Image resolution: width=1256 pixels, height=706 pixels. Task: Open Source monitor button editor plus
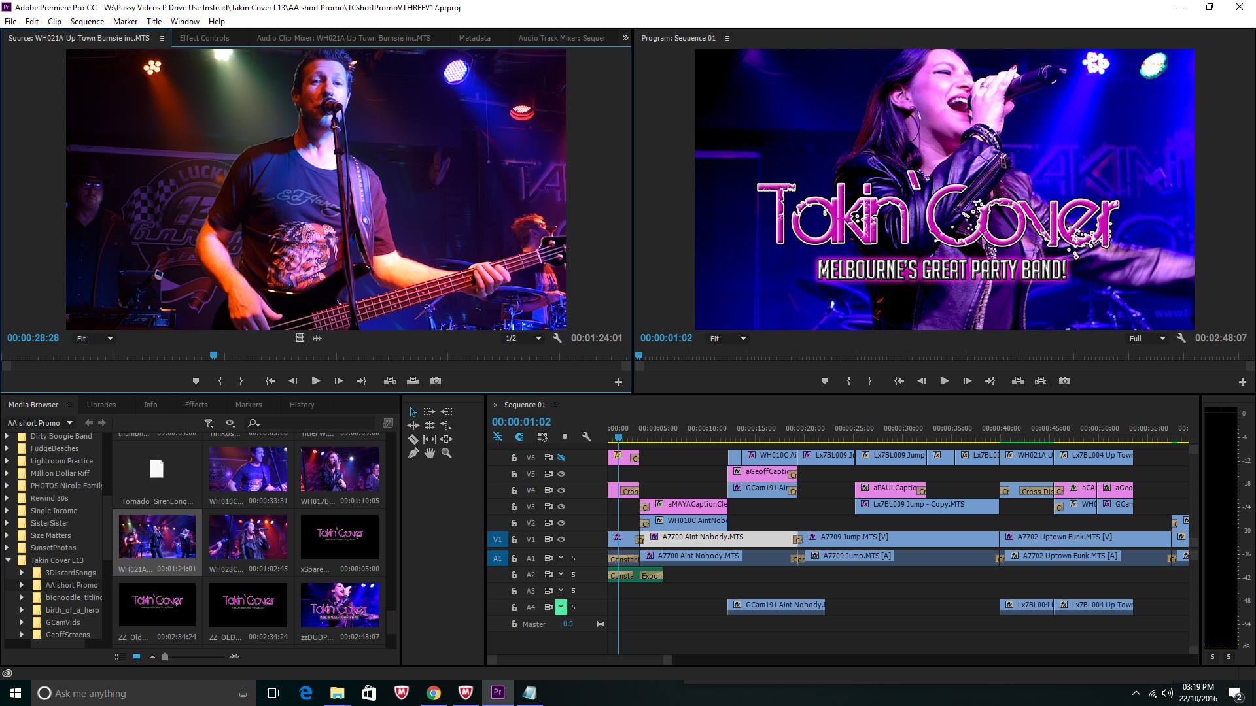(x=618, y=382)
